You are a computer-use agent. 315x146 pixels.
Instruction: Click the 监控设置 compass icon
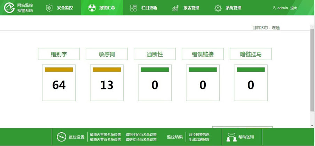pos(62,137)
